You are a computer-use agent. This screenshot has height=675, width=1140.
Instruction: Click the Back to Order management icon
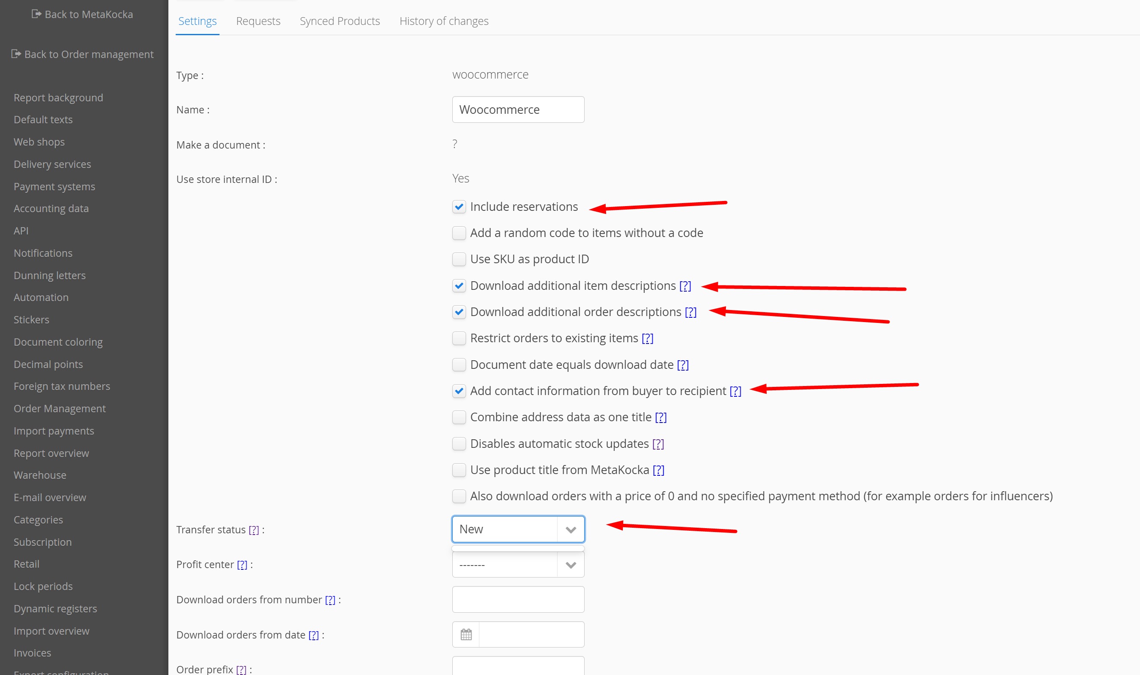[x=16, y=54]
